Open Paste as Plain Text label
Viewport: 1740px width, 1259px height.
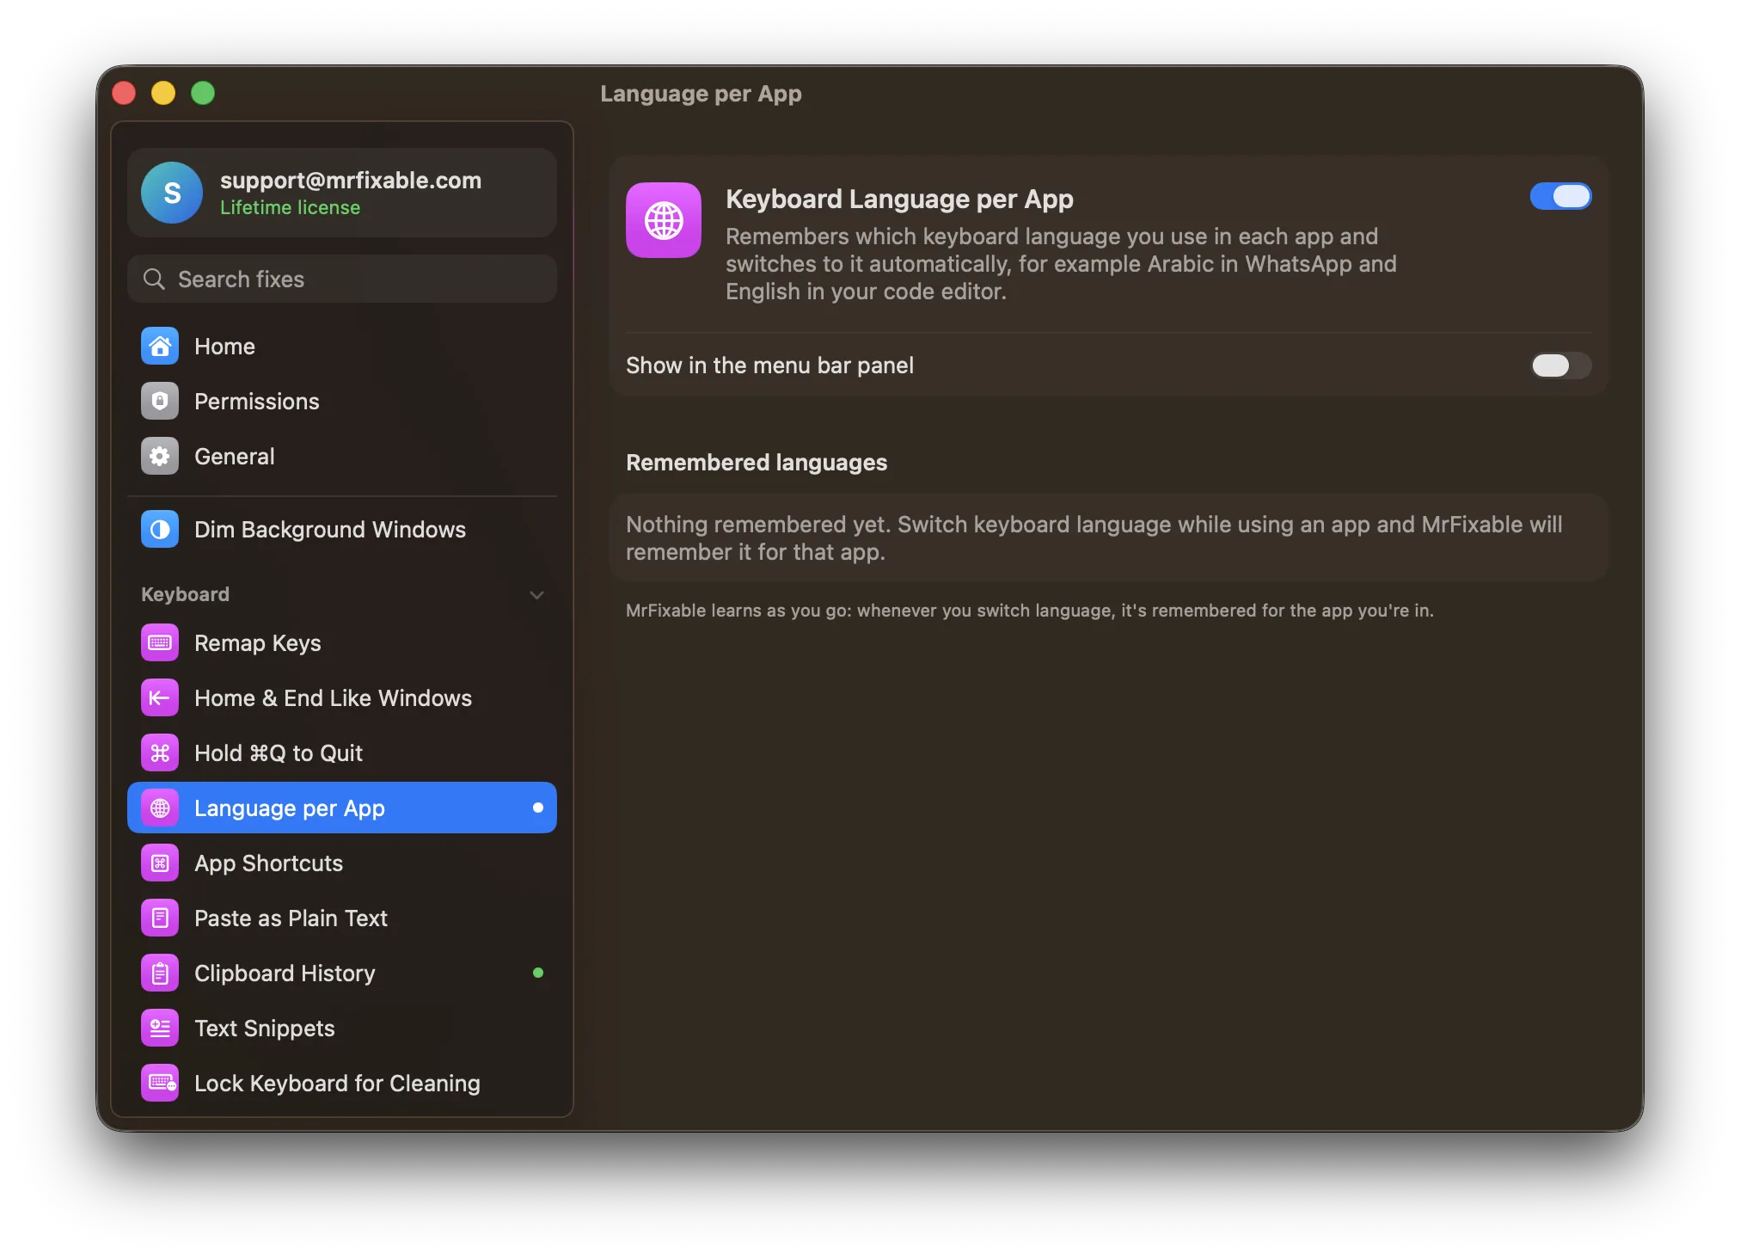point(291,918)
